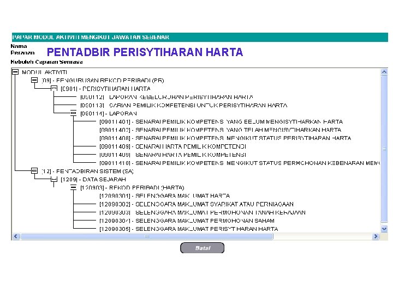Select [09011401] Senarai Pemilik Kompetensi Yang Belum Mengisytiharkan
The height and width of the screenshot is (294, 393).
coord(221,122)
